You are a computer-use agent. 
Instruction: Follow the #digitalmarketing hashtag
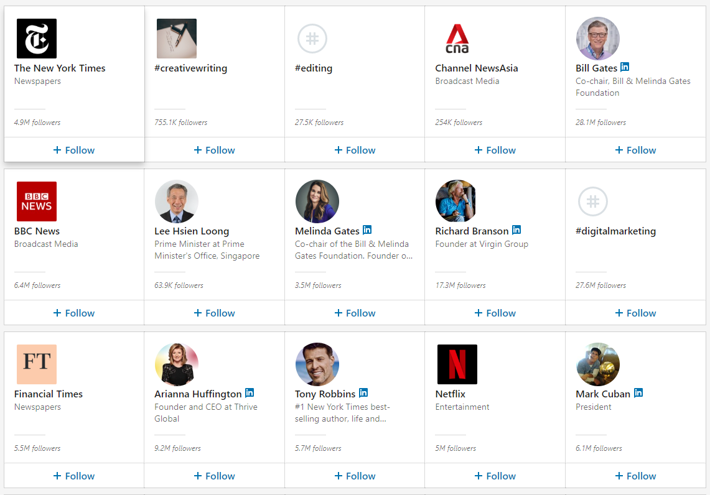635,313
